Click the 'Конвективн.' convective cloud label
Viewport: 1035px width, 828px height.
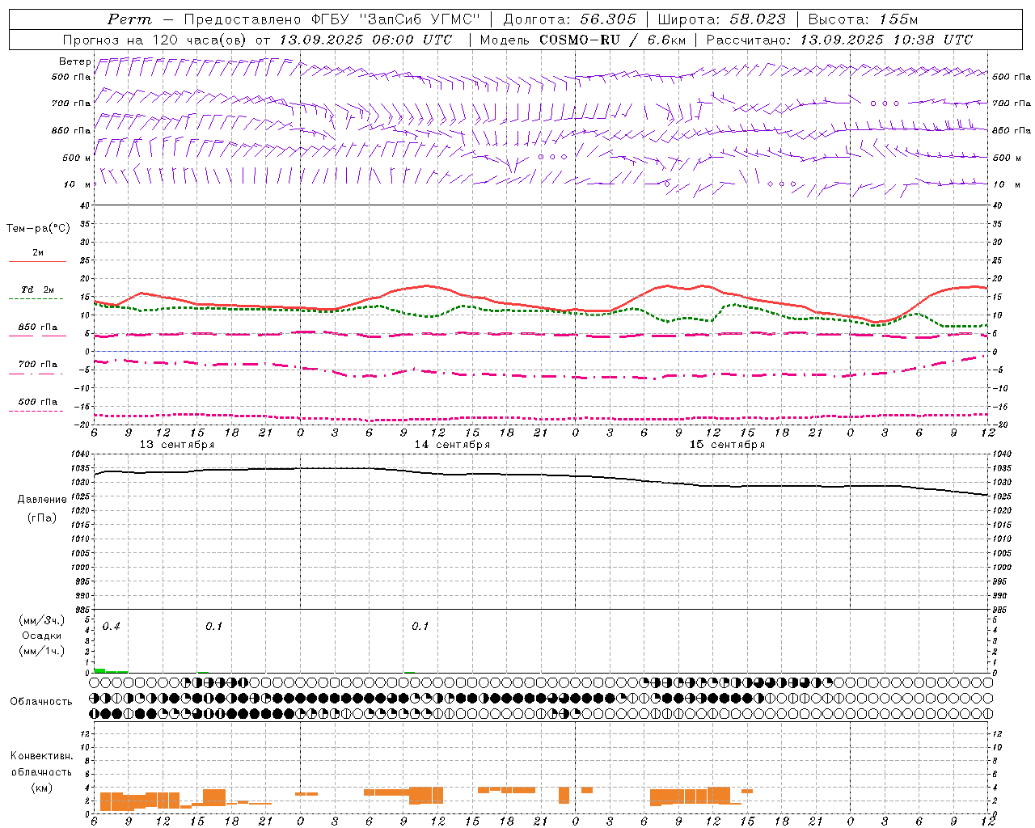click(41, 756)
